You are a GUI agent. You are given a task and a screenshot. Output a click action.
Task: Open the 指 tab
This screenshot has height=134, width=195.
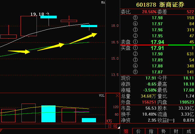coord(151,131)
